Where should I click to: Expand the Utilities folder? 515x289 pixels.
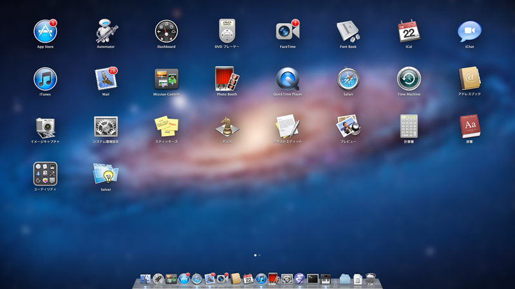point(45,173)
